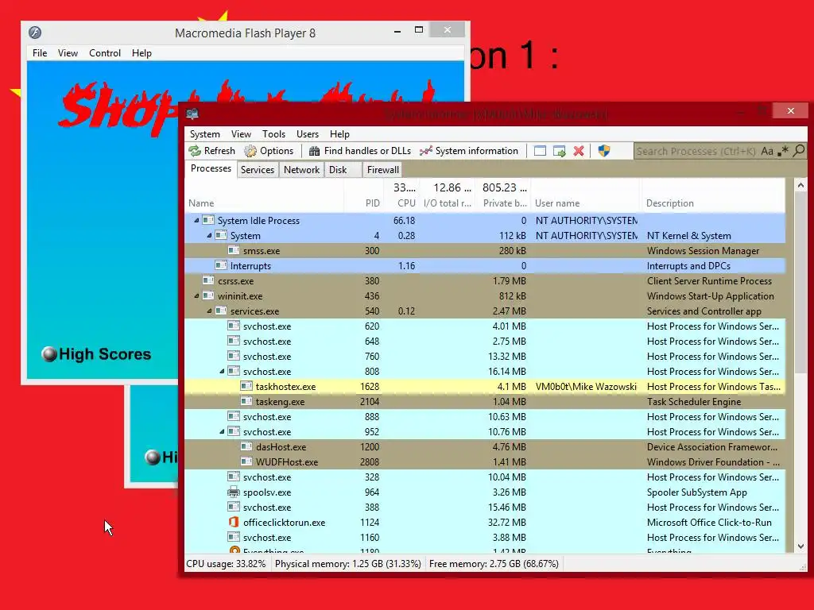Select the csrss.exe process row
The height and width of the screenshot is (610, 814).
485,280
